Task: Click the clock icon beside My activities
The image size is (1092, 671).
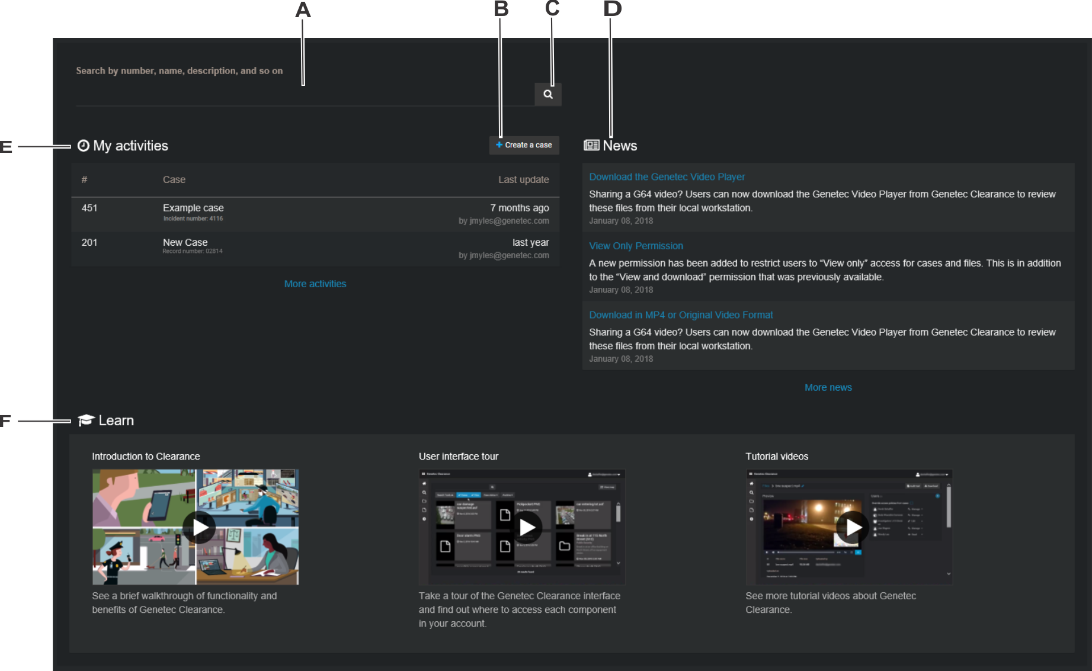Action: [x=84, y=145]
